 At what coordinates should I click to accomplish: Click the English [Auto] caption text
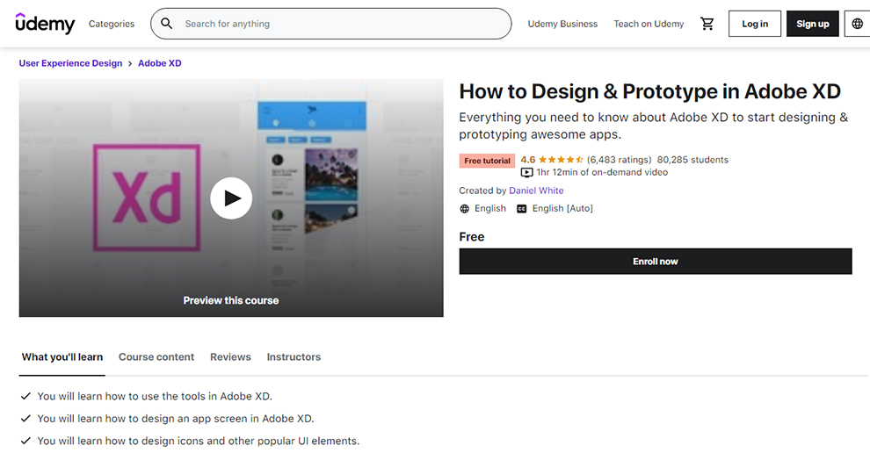pyautogui.click(x=562, y=208)
